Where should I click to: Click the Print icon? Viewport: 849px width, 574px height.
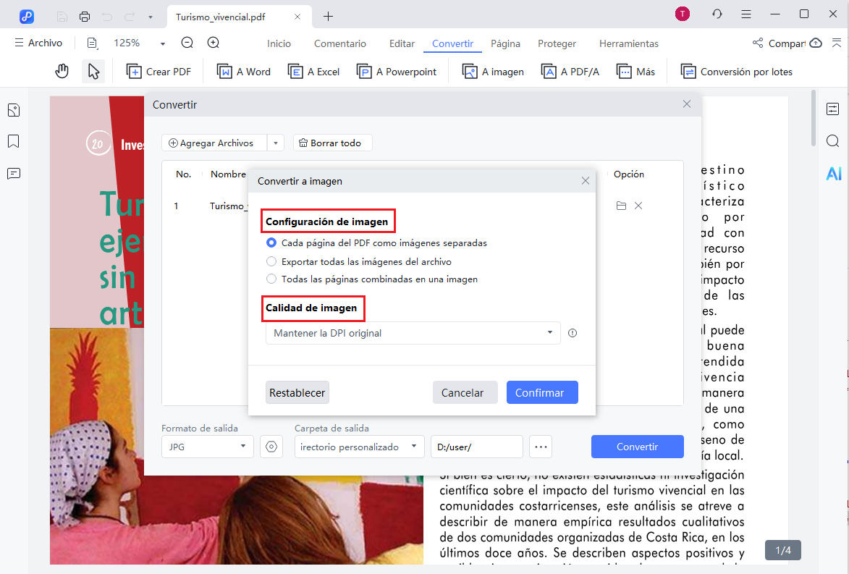[85, 15]
